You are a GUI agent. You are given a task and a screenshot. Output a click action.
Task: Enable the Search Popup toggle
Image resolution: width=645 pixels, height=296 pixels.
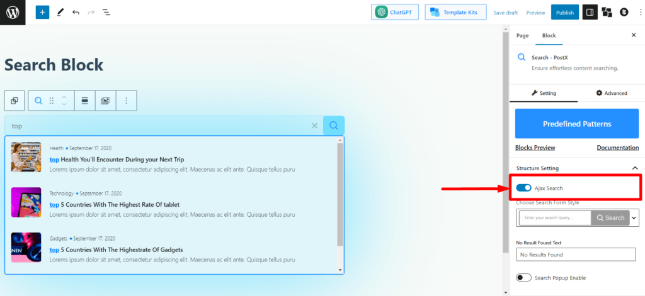pos(523,278)
